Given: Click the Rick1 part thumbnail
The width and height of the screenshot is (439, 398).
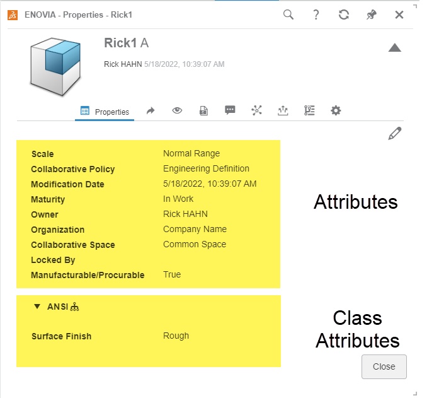Looking at the screenshot, I should 55,67.
